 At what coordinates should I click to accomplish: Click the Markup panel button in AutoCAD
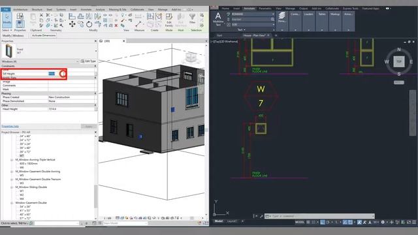pyautogui.click(x=335, y=21)
